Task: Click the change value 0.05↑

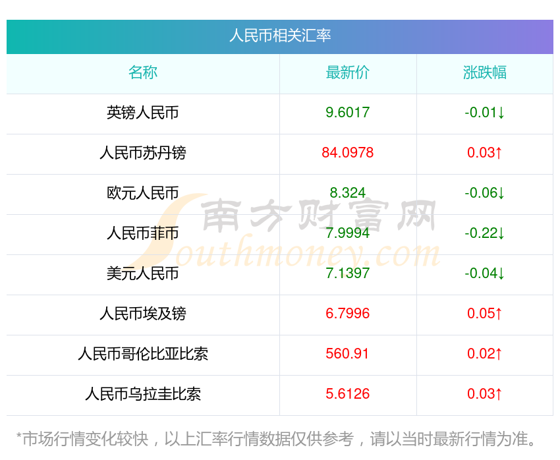Action: (x=485, y=314)
